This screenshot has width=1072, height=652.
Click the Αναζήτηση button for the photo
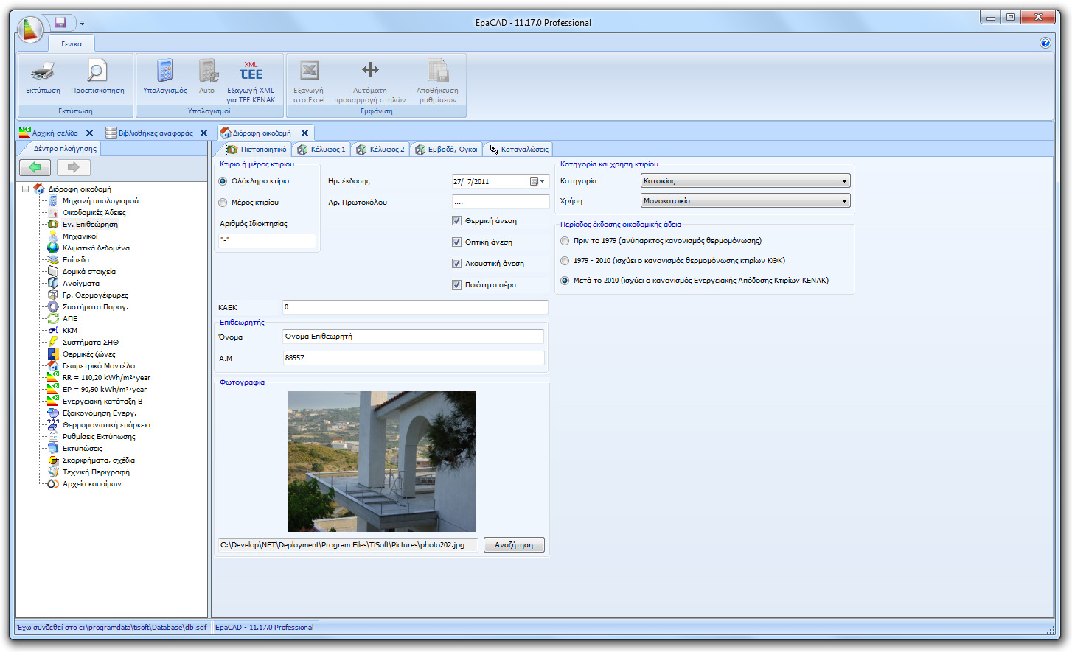pos(513,544)
